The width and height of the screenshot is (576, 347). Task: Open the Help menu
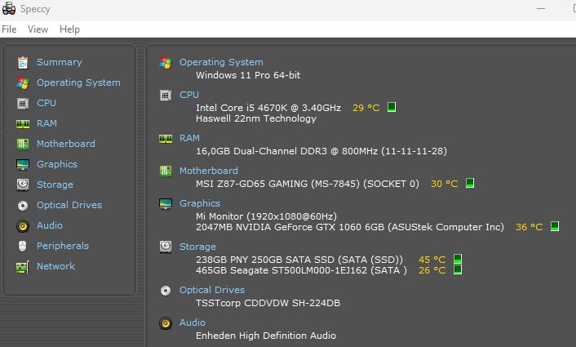click(69, 29)
